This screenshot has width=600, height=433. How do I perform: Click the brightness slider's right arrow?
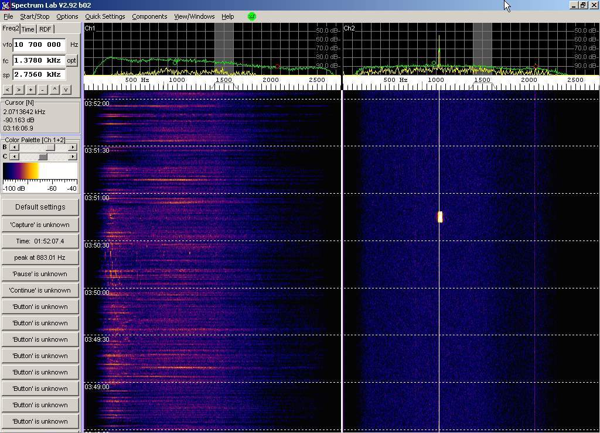coord(73,147)
